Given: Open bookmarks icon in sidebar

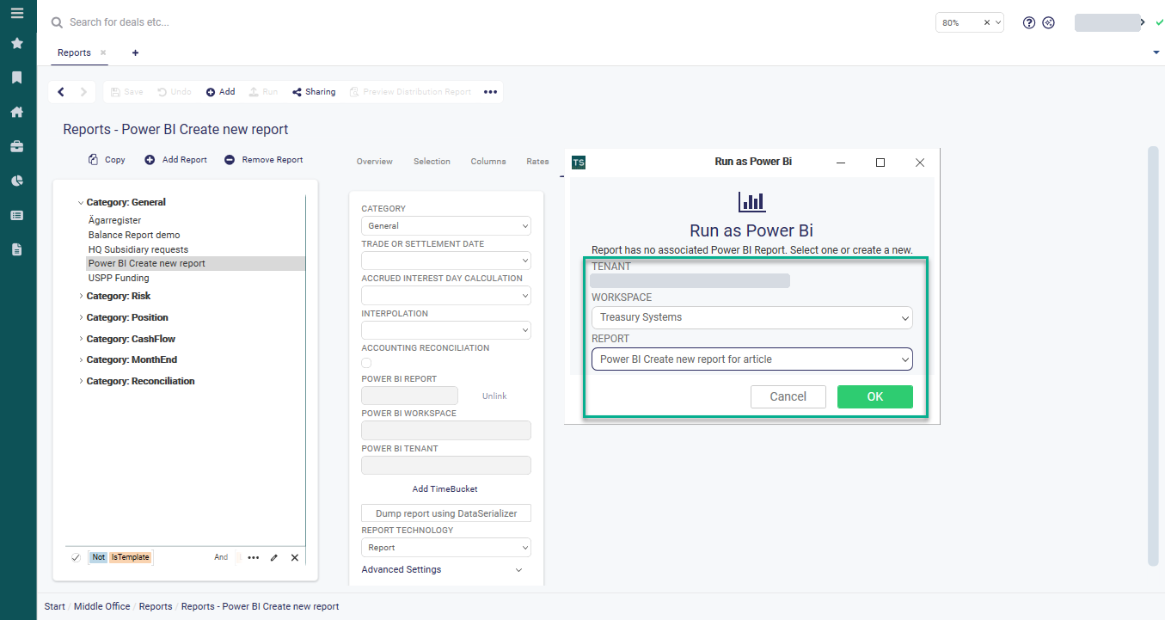Looking at the screenshot, I should 17,77.
